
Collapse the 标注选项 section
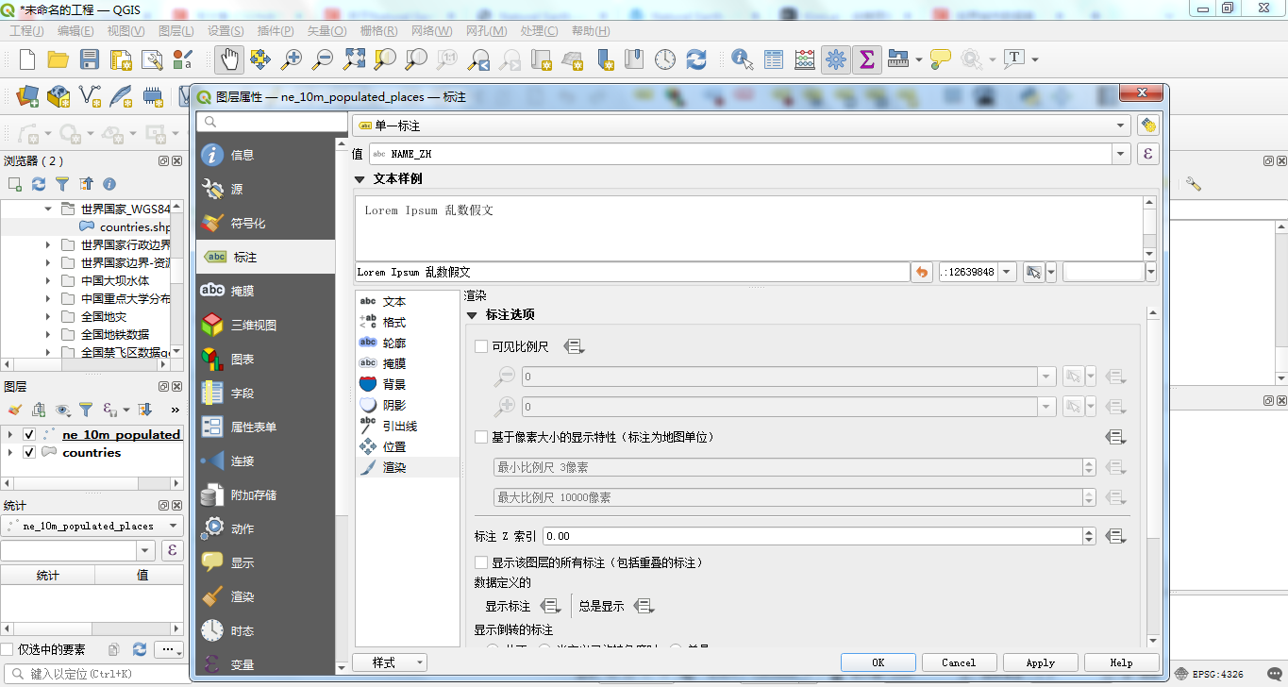[x=472, y=315]
